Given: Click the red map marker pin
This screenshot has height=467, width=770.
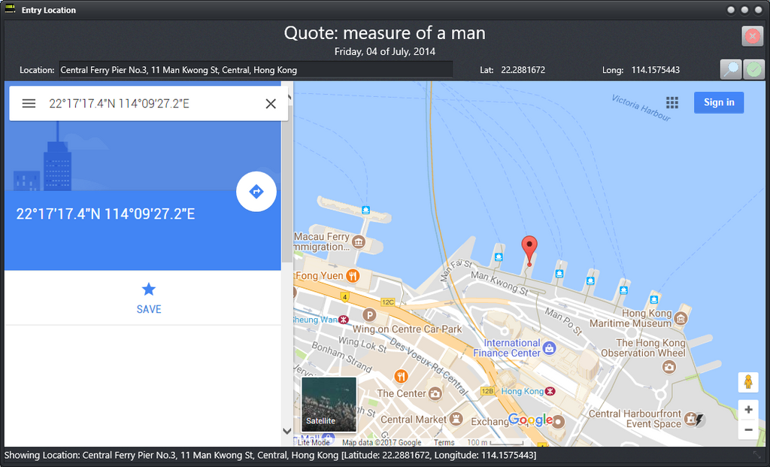Looking at the screenshot, I should coord(529,248).
